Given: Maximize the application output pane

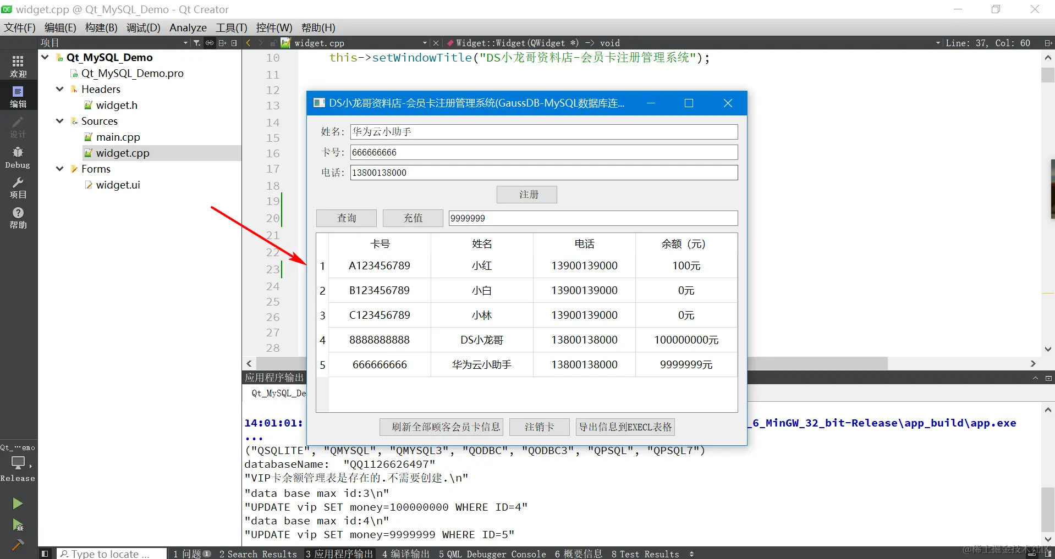Looking at the screenshot, I should pyautogui.click(x=1036, y=378).
